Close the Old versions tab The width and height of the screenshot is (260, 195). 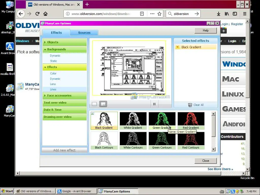coord(79,5)
